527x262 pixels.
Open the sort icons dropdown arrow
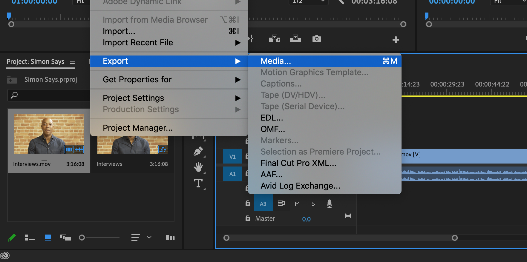(x=149, y=238)
